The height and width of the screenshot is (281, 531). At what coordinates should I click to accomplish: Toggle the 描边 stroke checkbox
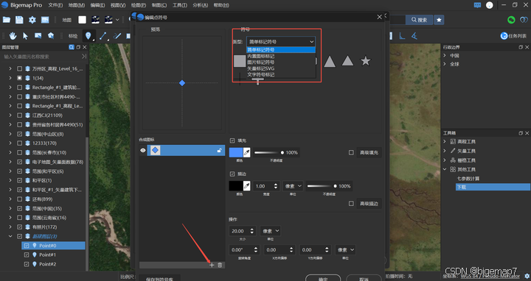point(232,174)
